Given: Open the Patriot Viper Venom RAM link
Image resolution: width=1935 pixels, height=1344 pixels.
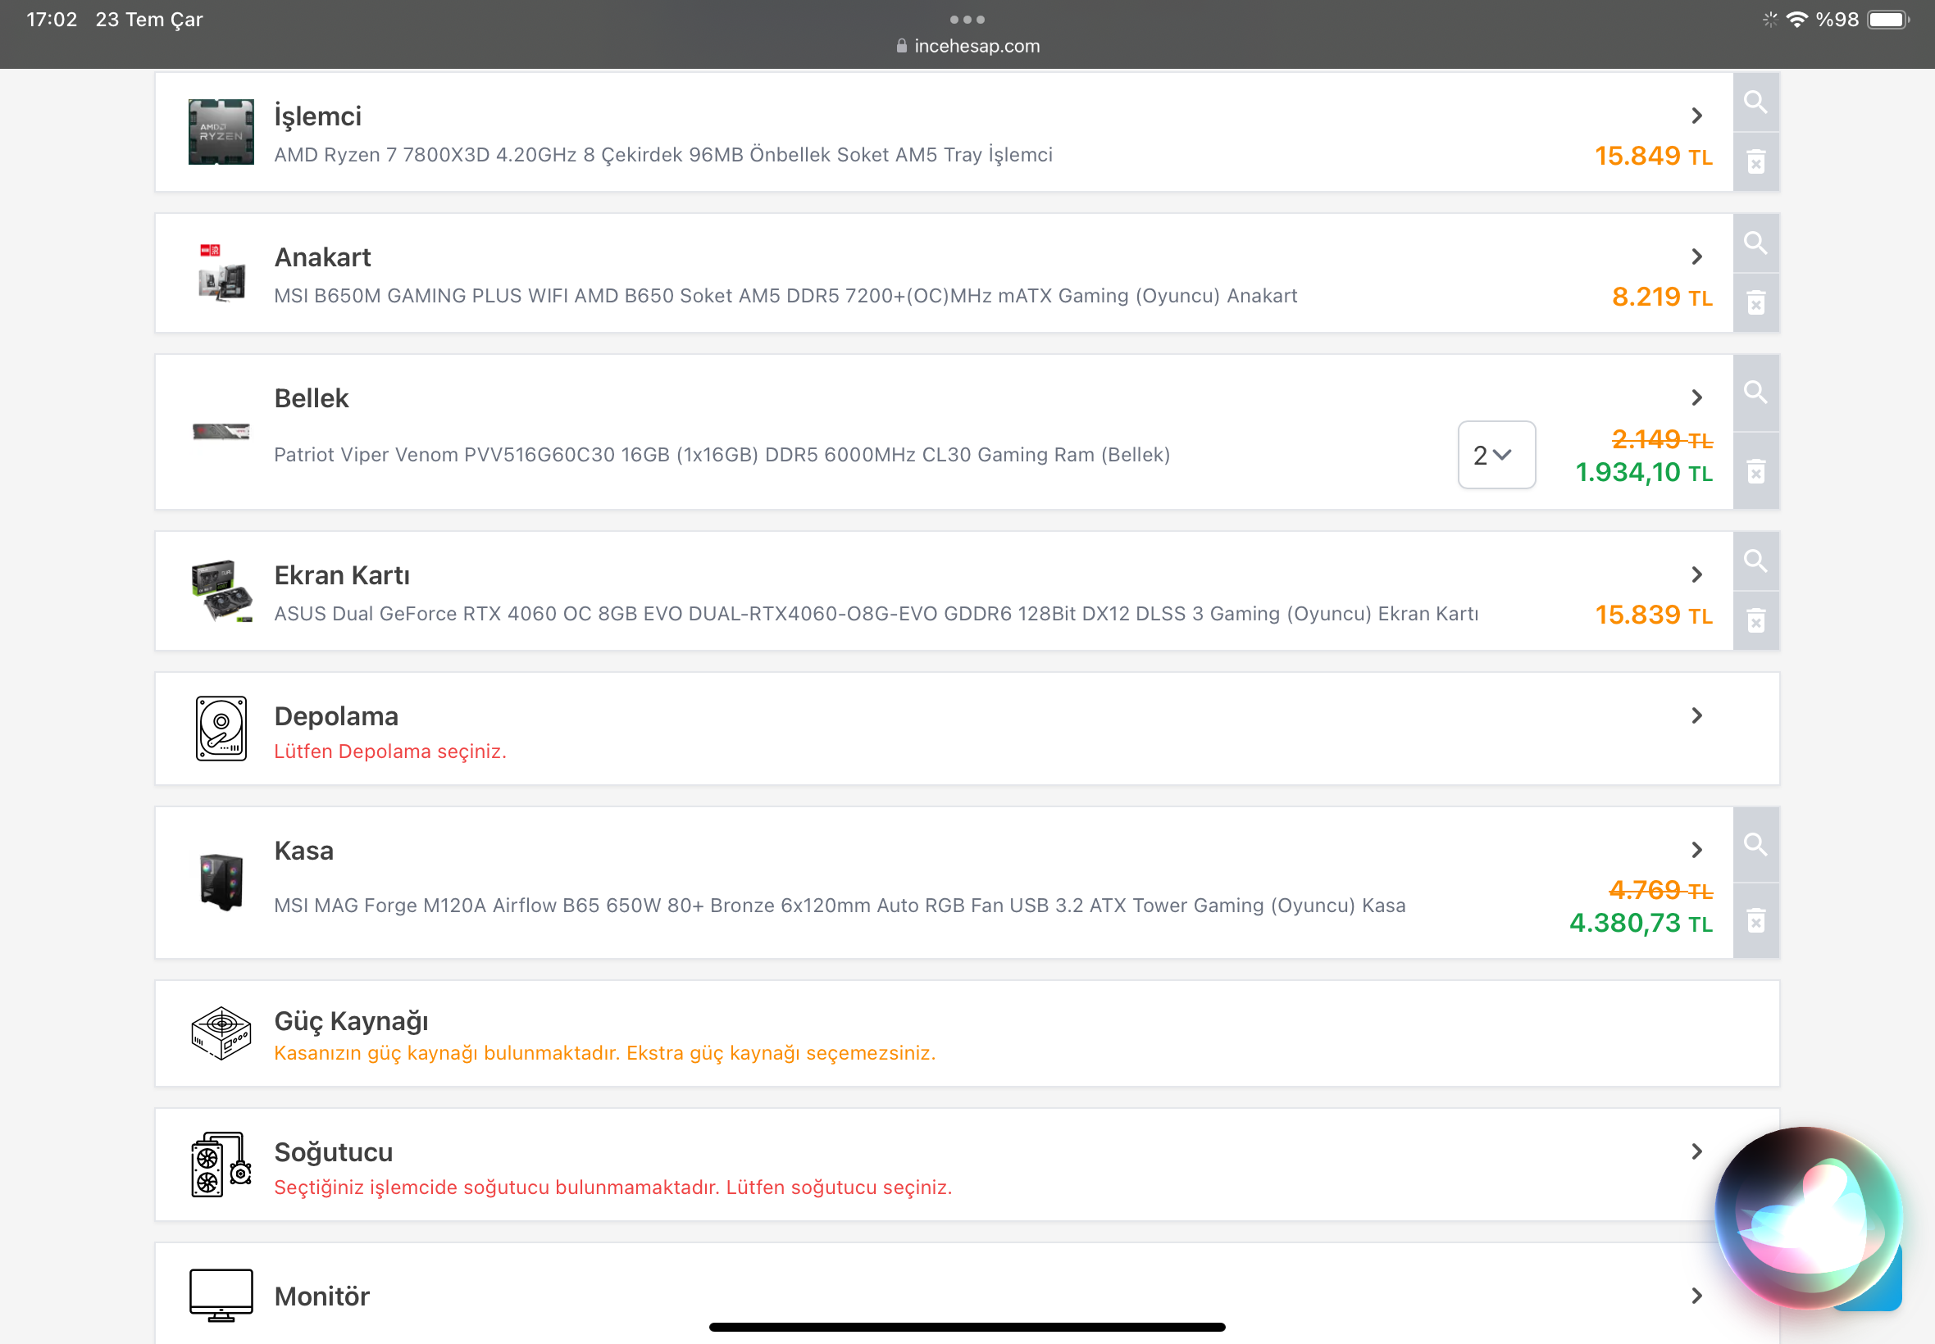Looking at the screenshot, I should coord(722,455).
